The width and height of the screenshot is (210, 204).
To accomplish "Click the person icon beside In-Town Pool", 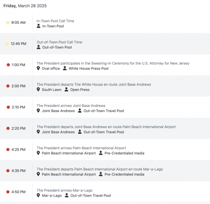I will pyautogui.click(x=38, y=26).
